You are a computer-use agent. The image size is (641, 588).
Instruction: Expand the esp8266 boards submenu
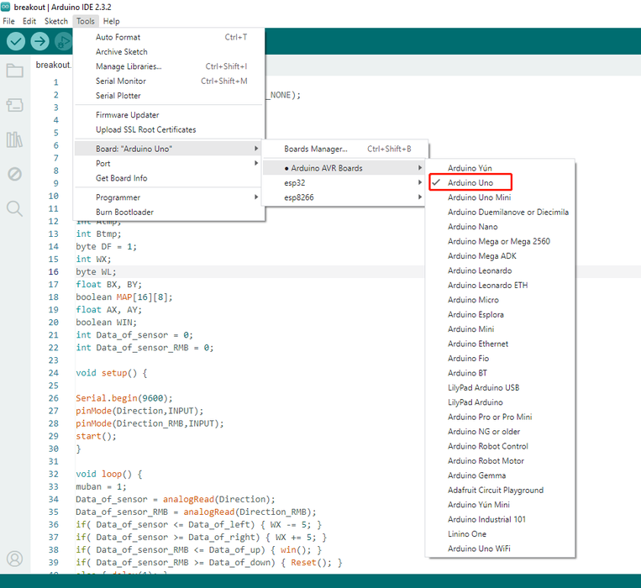(x=344, y=197)
